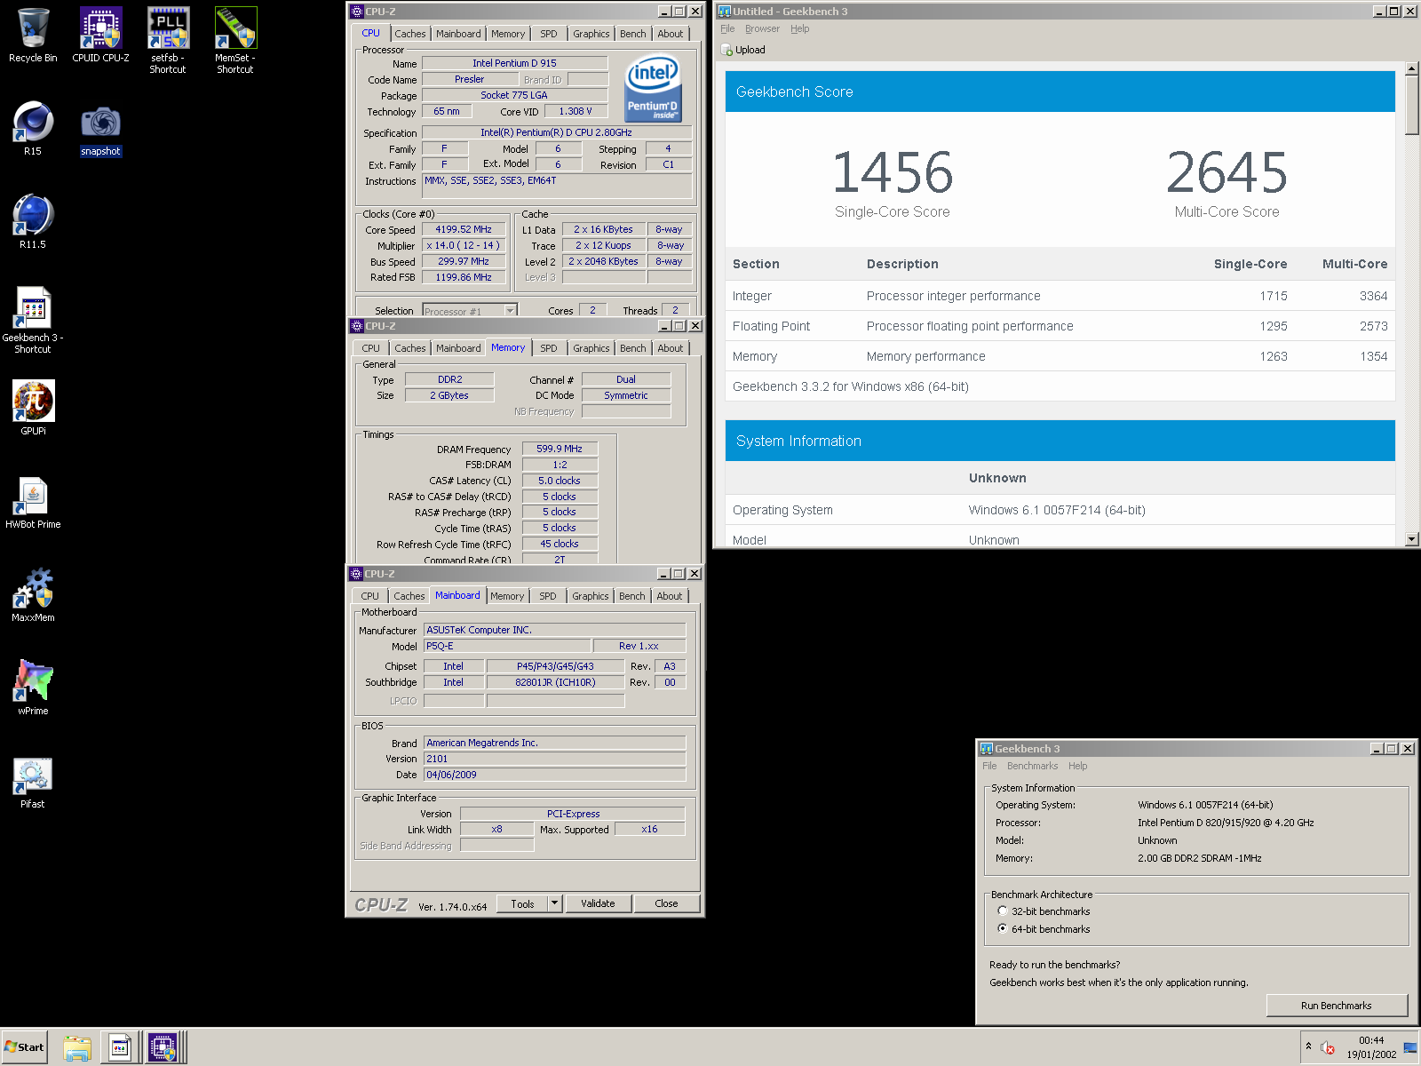Click the Operating System row in System Information
Image resolution: width=1421 pixels, height=1066 pixels.
click(1060, 510)
